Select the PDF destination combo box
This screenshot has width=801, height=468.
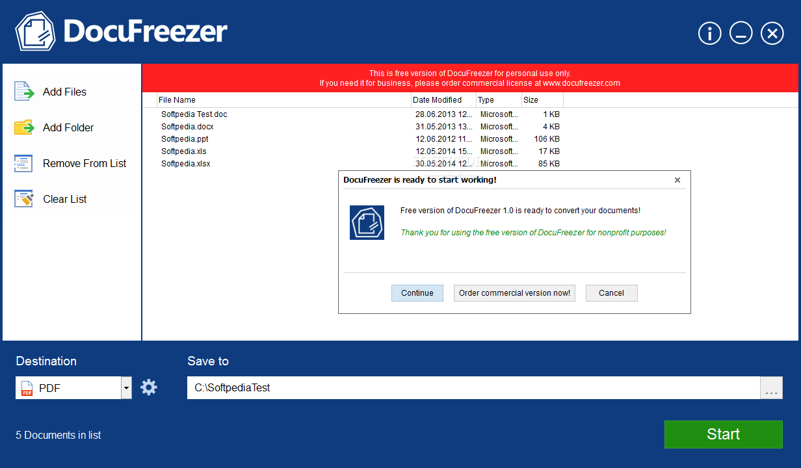pyautogui.click(x=73, y=388)
